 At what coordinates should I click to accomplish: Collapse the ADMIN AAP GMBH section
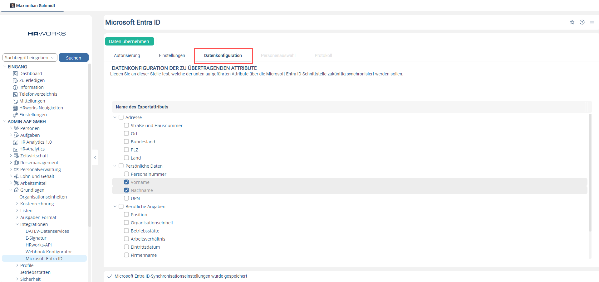[x=5, y=122]
